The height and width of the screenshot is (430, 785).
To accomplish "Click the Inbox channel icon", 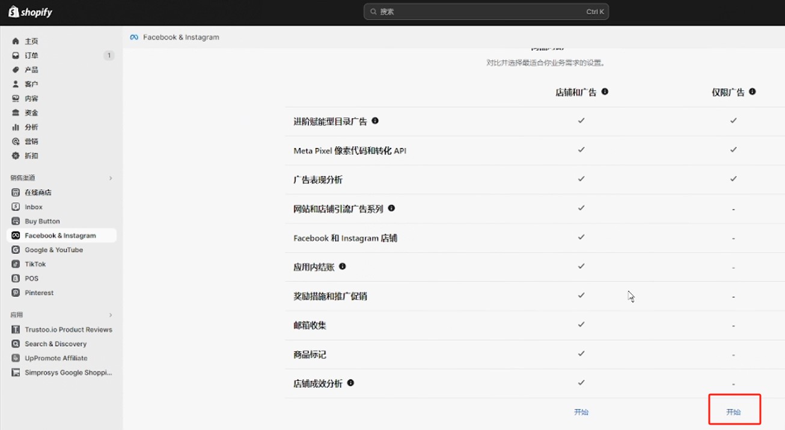I will click(16, 207).
